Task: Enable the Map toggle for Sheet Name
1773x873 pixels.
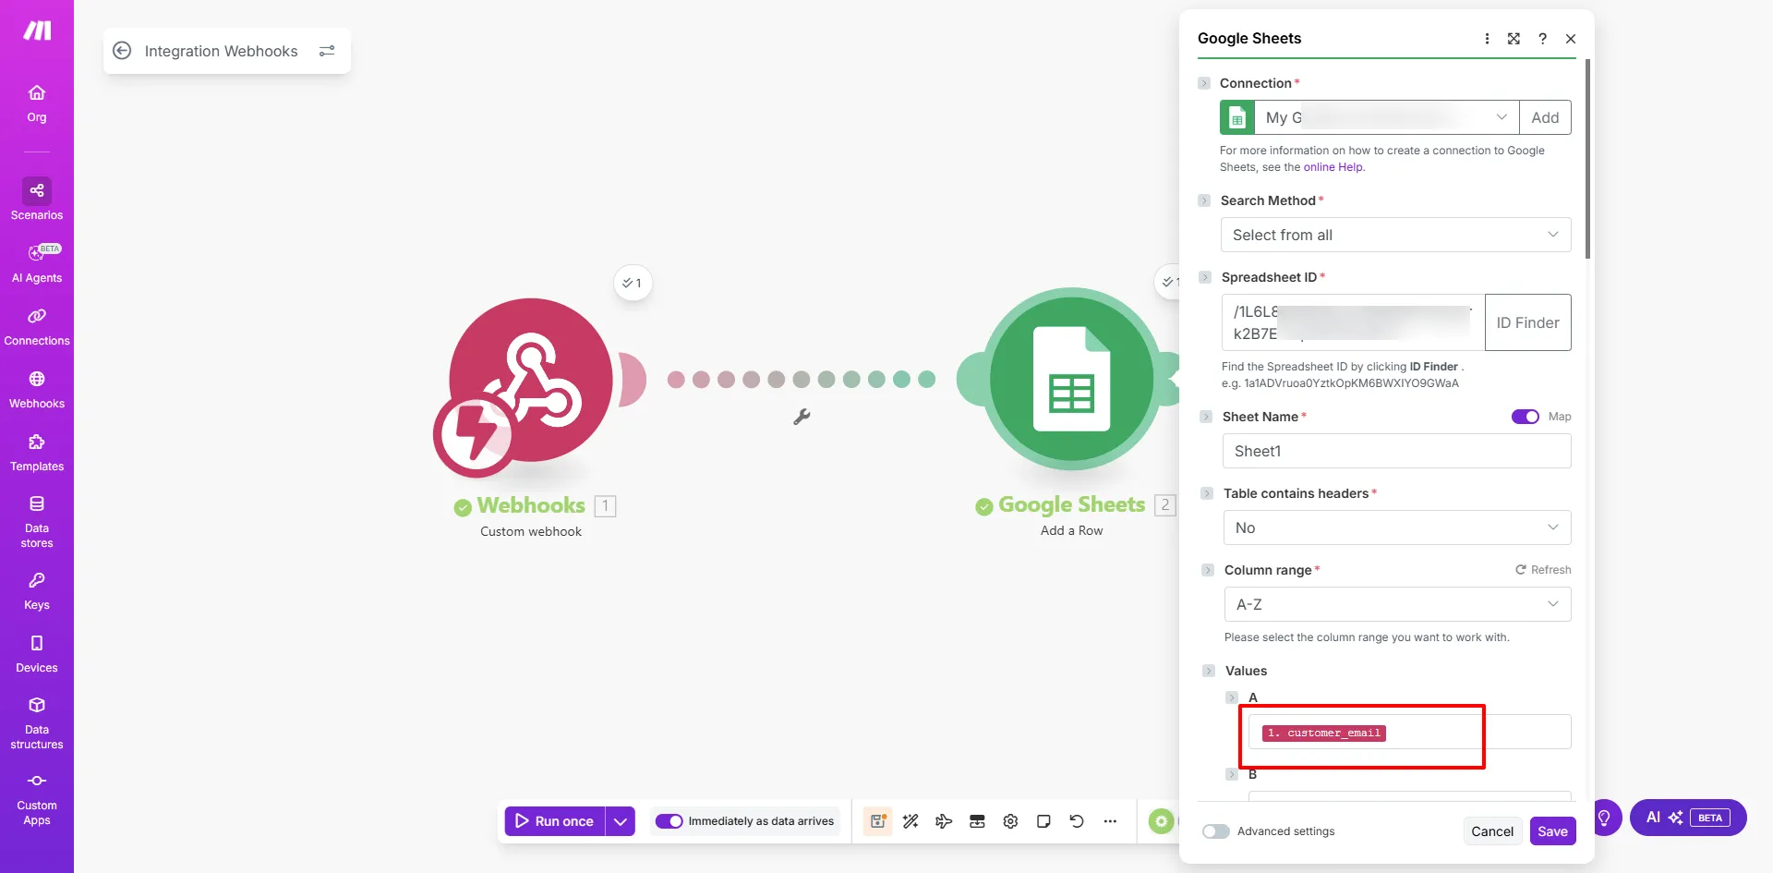Action: coord(1525,416)
